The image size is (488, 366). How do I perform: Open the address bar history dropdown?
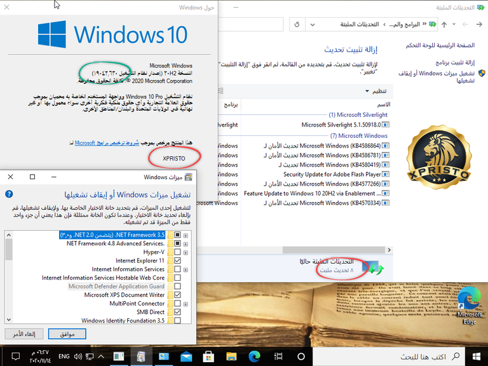[313, 24]
